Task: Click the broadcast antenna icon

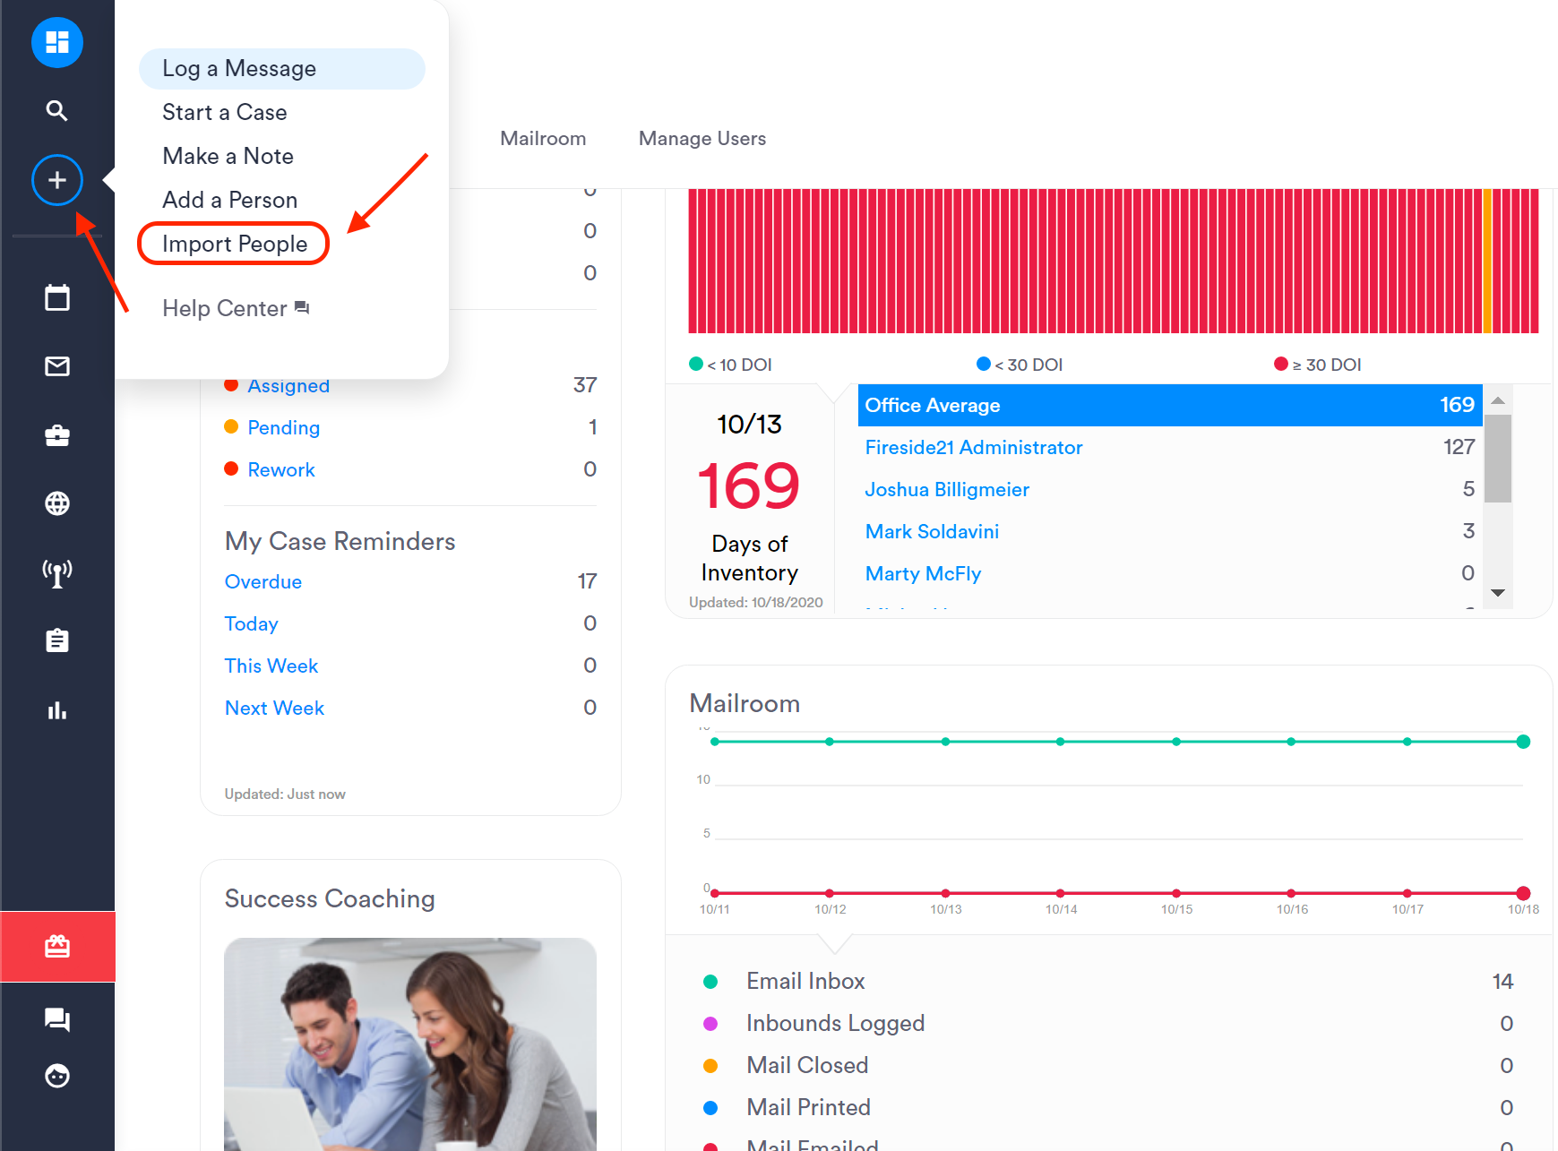Action: [56, 572]
